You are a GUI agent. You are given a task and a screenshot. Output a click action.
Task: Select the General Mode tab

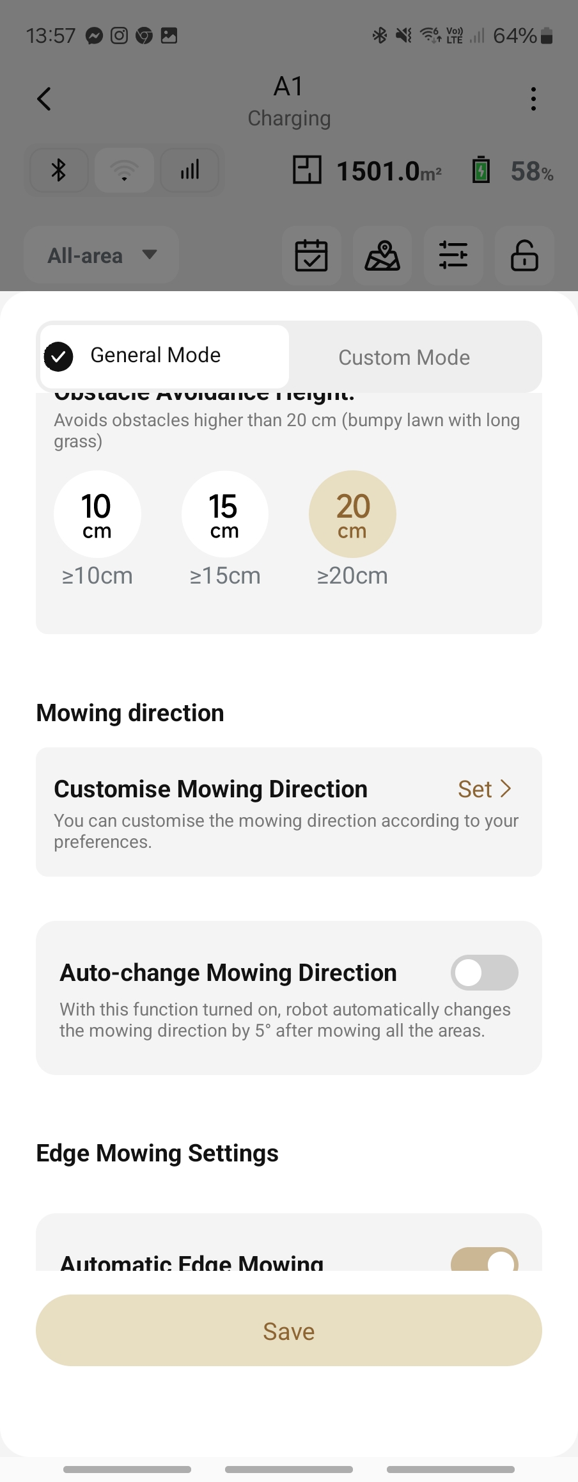pyautogui.click(x=164, y=356)
